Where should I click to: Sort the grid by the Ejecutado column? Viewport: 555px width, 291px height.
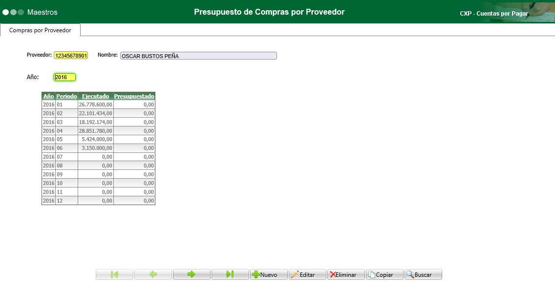click(x=95, y=96)
